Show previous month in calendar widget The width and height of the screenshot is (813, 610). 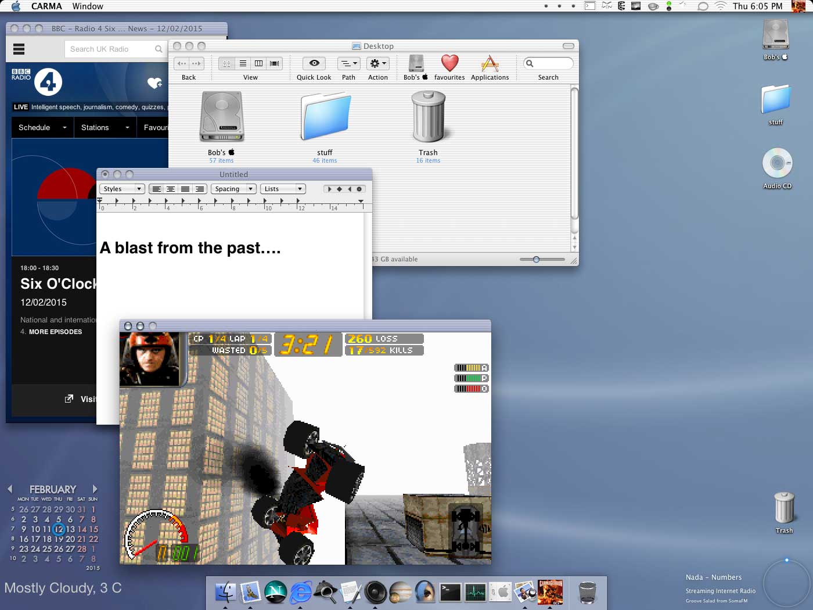coord(10,489)
